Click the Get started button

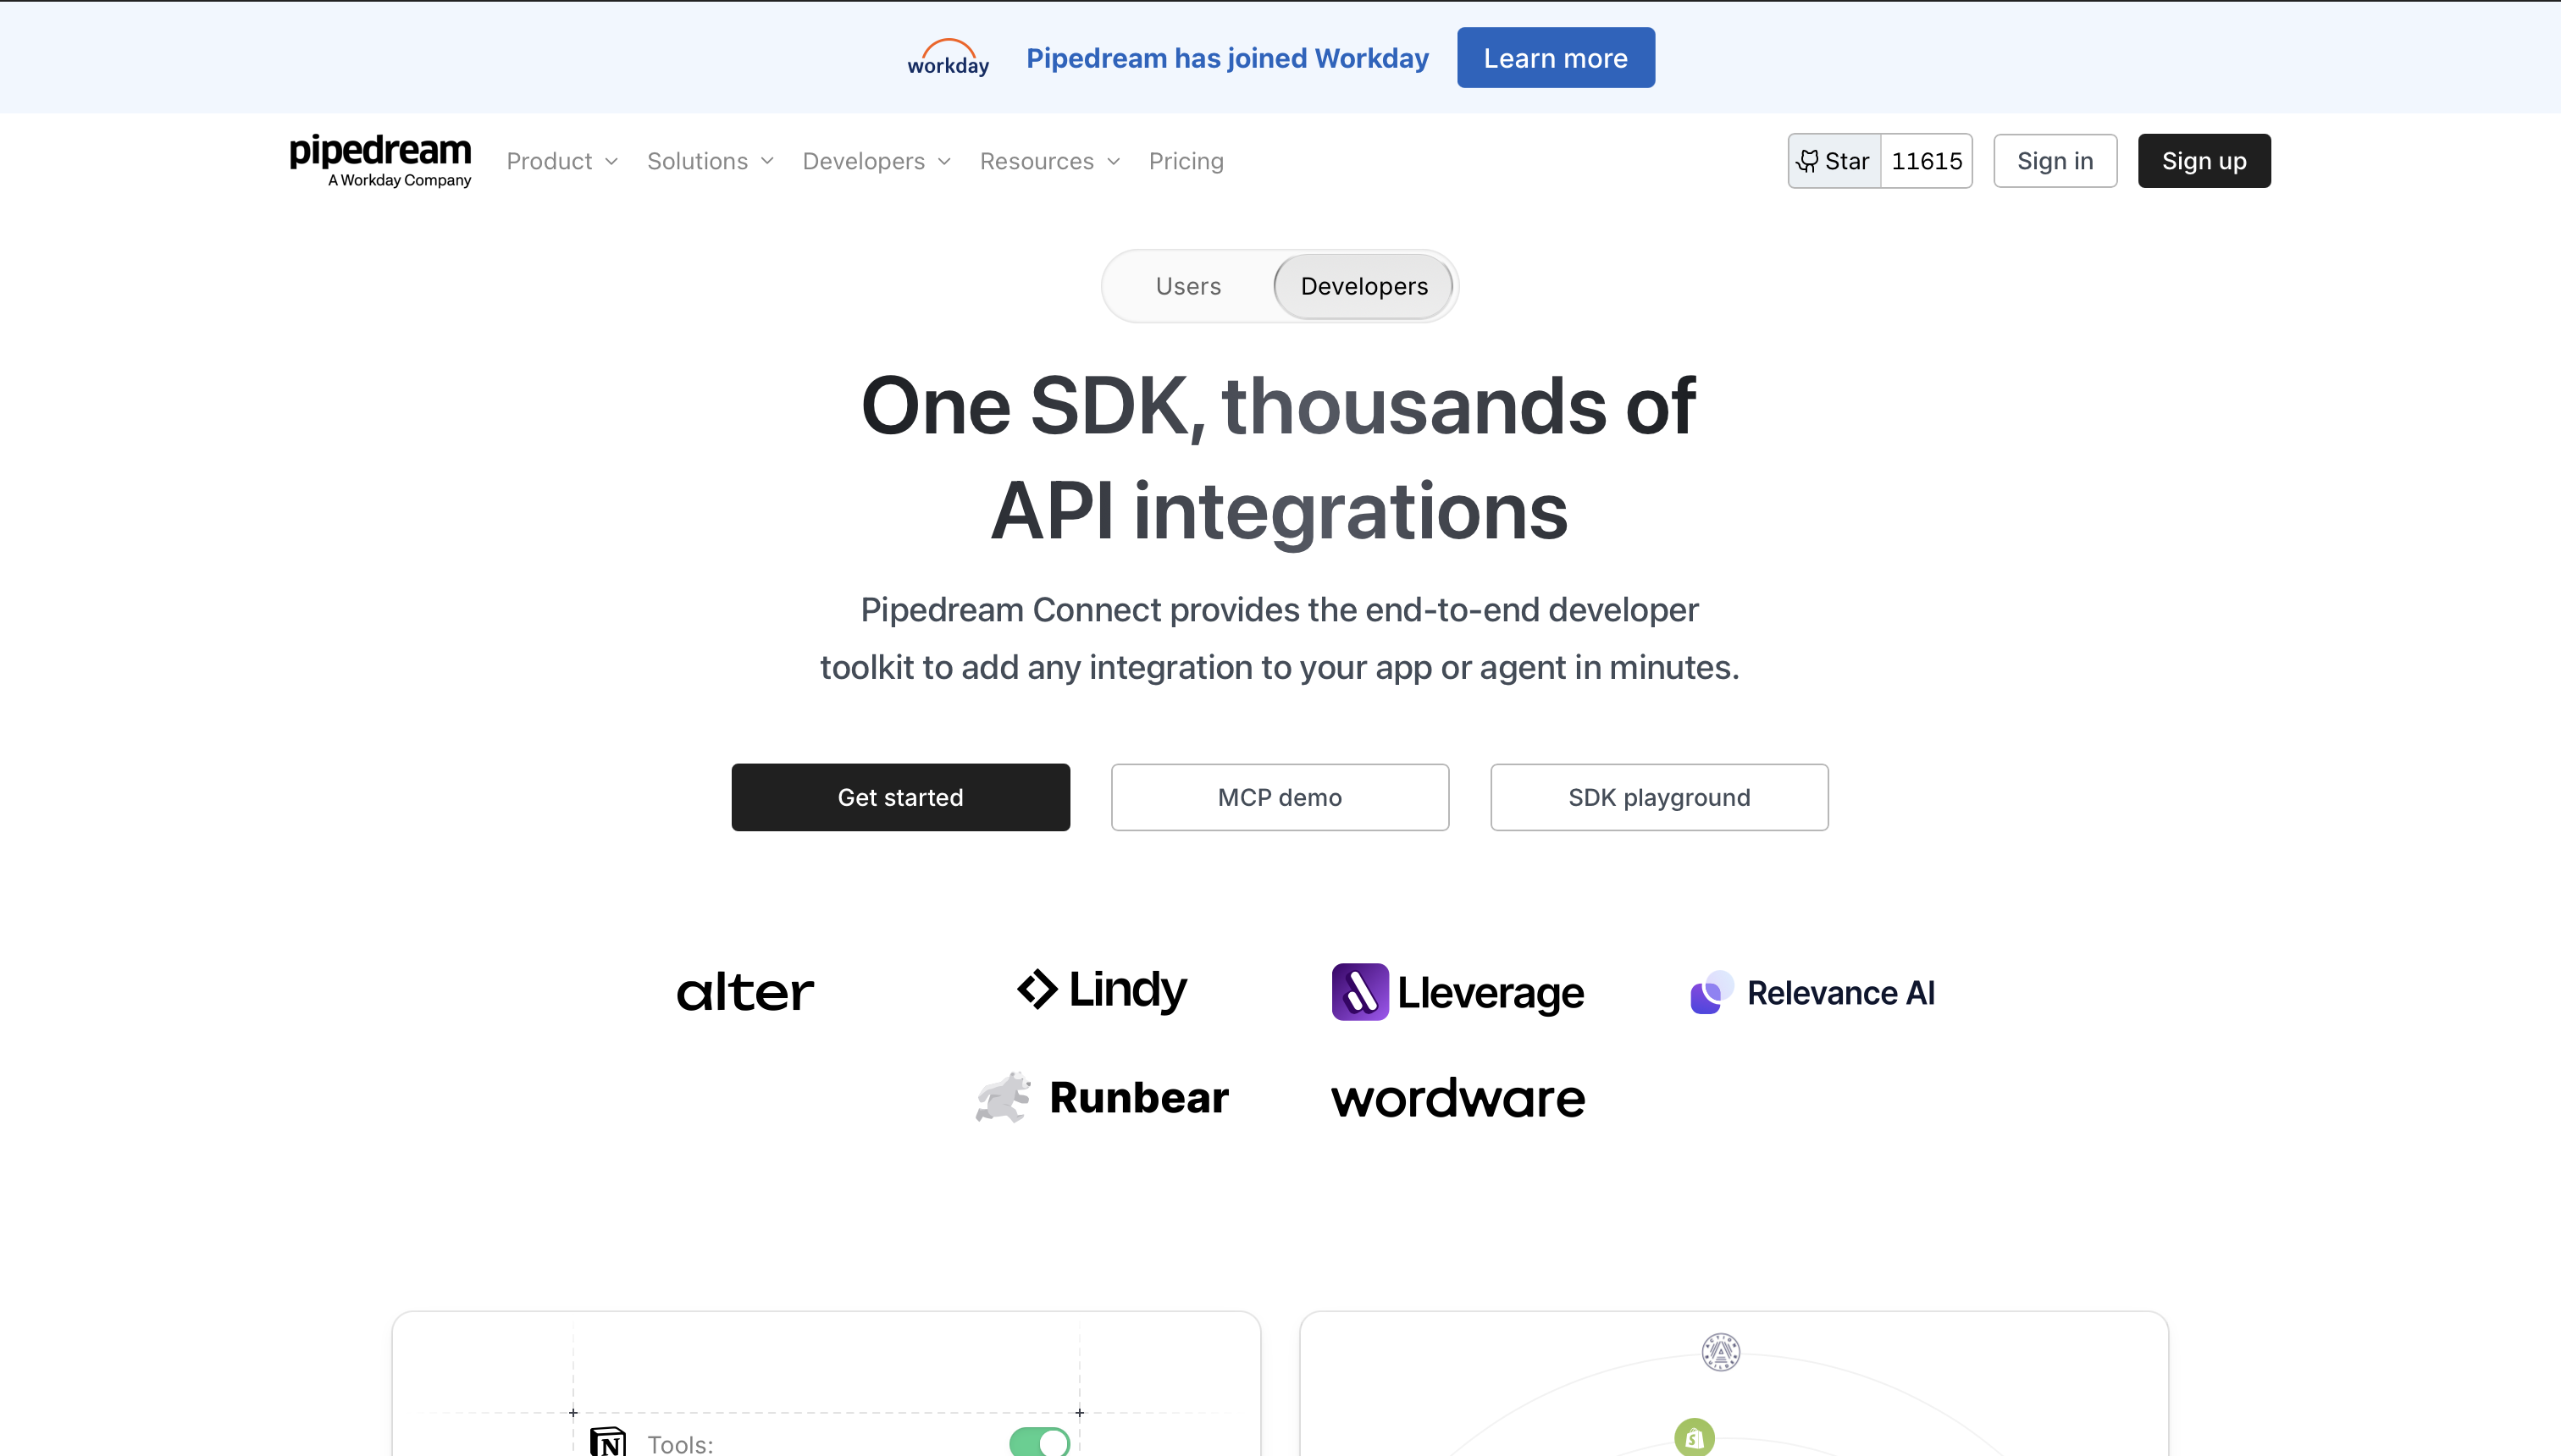[900, 797]
